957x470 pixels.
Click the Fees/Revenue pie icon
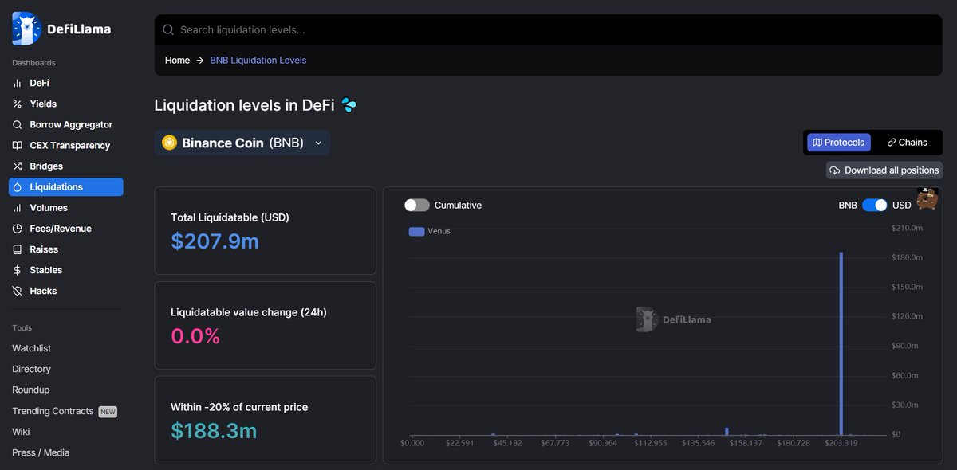pos(18,229)
